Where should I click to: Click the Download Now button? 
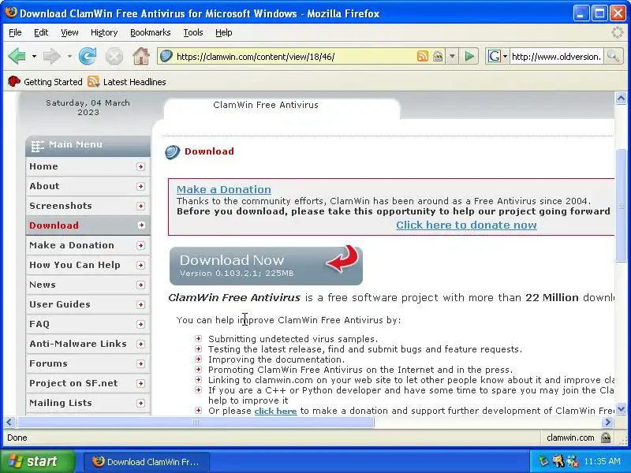[x=266, y=266]
